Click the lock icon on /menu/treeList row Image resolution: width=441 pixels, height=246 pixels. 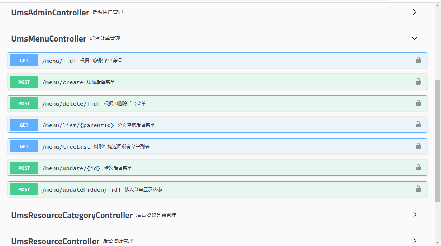pos(418,146)
